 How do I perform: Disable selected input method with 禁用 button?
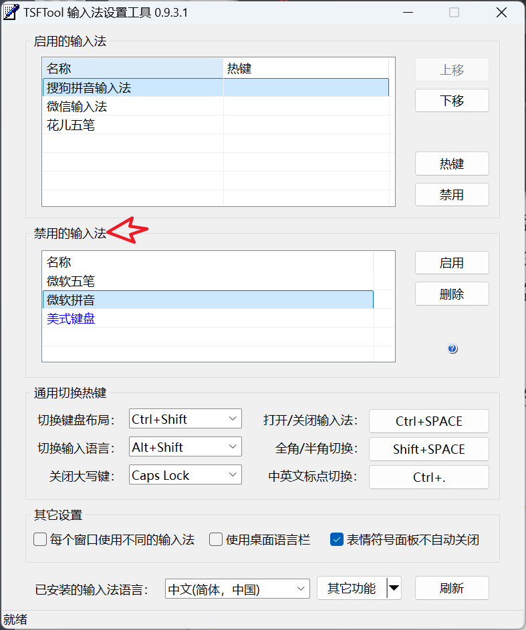[452, 195]
